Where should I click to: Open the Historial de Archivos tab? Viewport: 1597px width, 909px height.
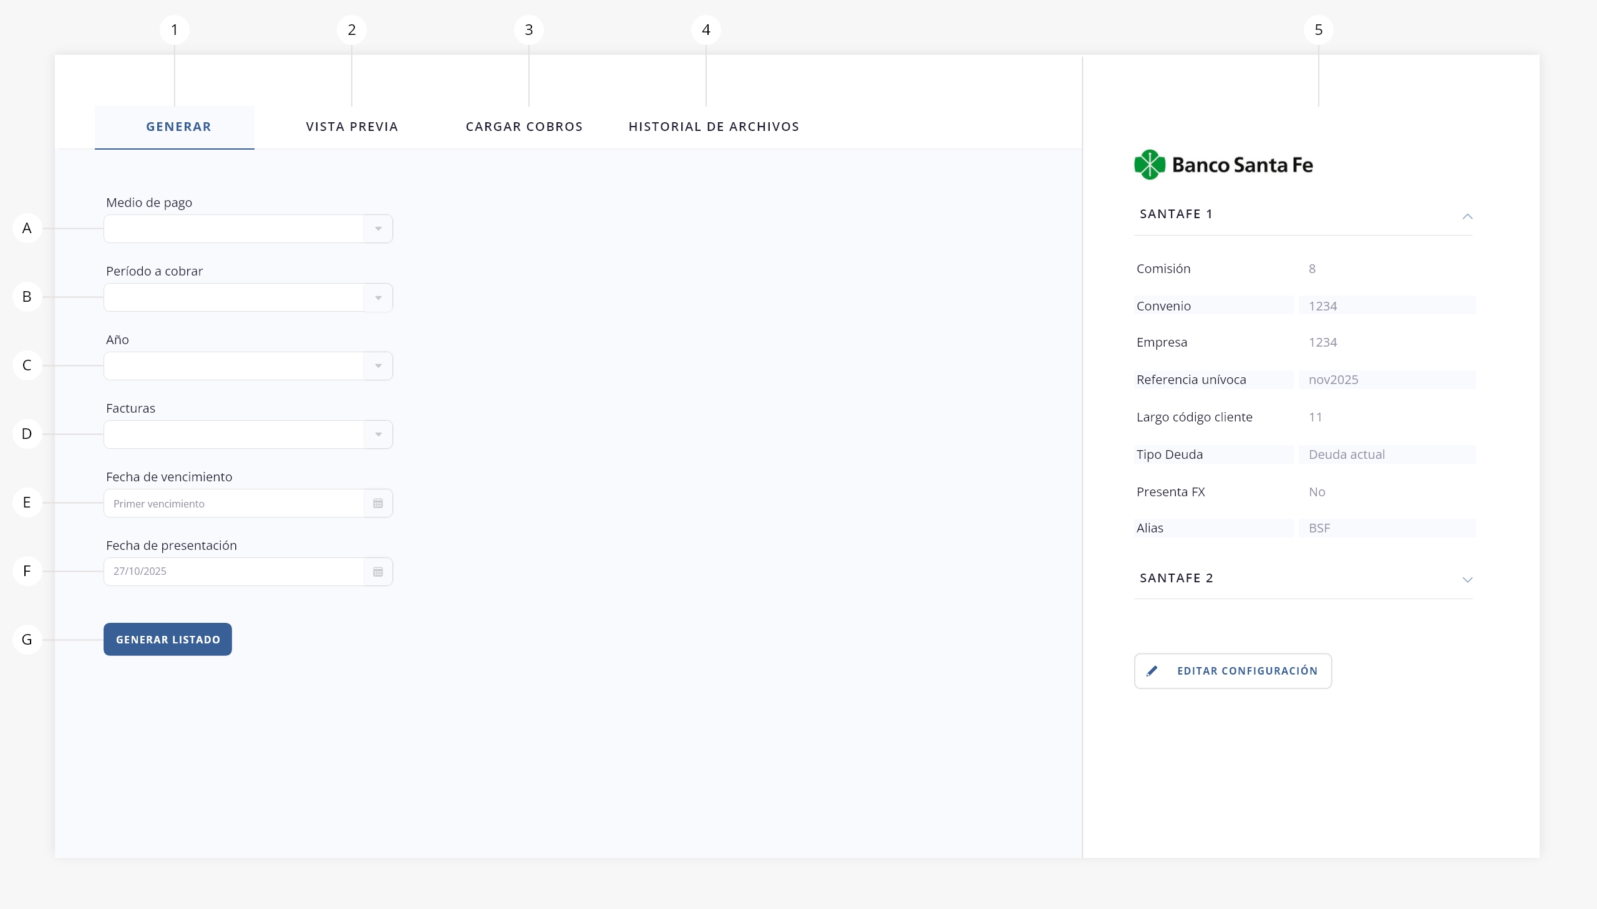(713, 127)
